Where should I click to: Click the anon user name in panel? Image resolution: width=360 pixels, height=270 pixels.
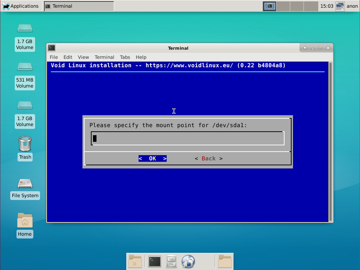[352, 6]
